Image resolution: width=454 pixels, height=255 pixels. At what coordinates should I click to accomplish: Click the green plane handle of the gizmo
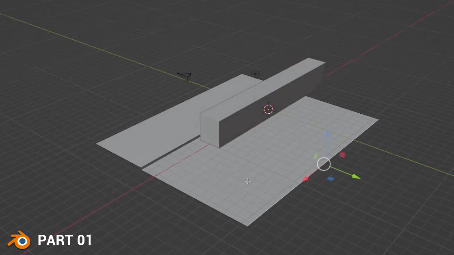coord(316,155)
